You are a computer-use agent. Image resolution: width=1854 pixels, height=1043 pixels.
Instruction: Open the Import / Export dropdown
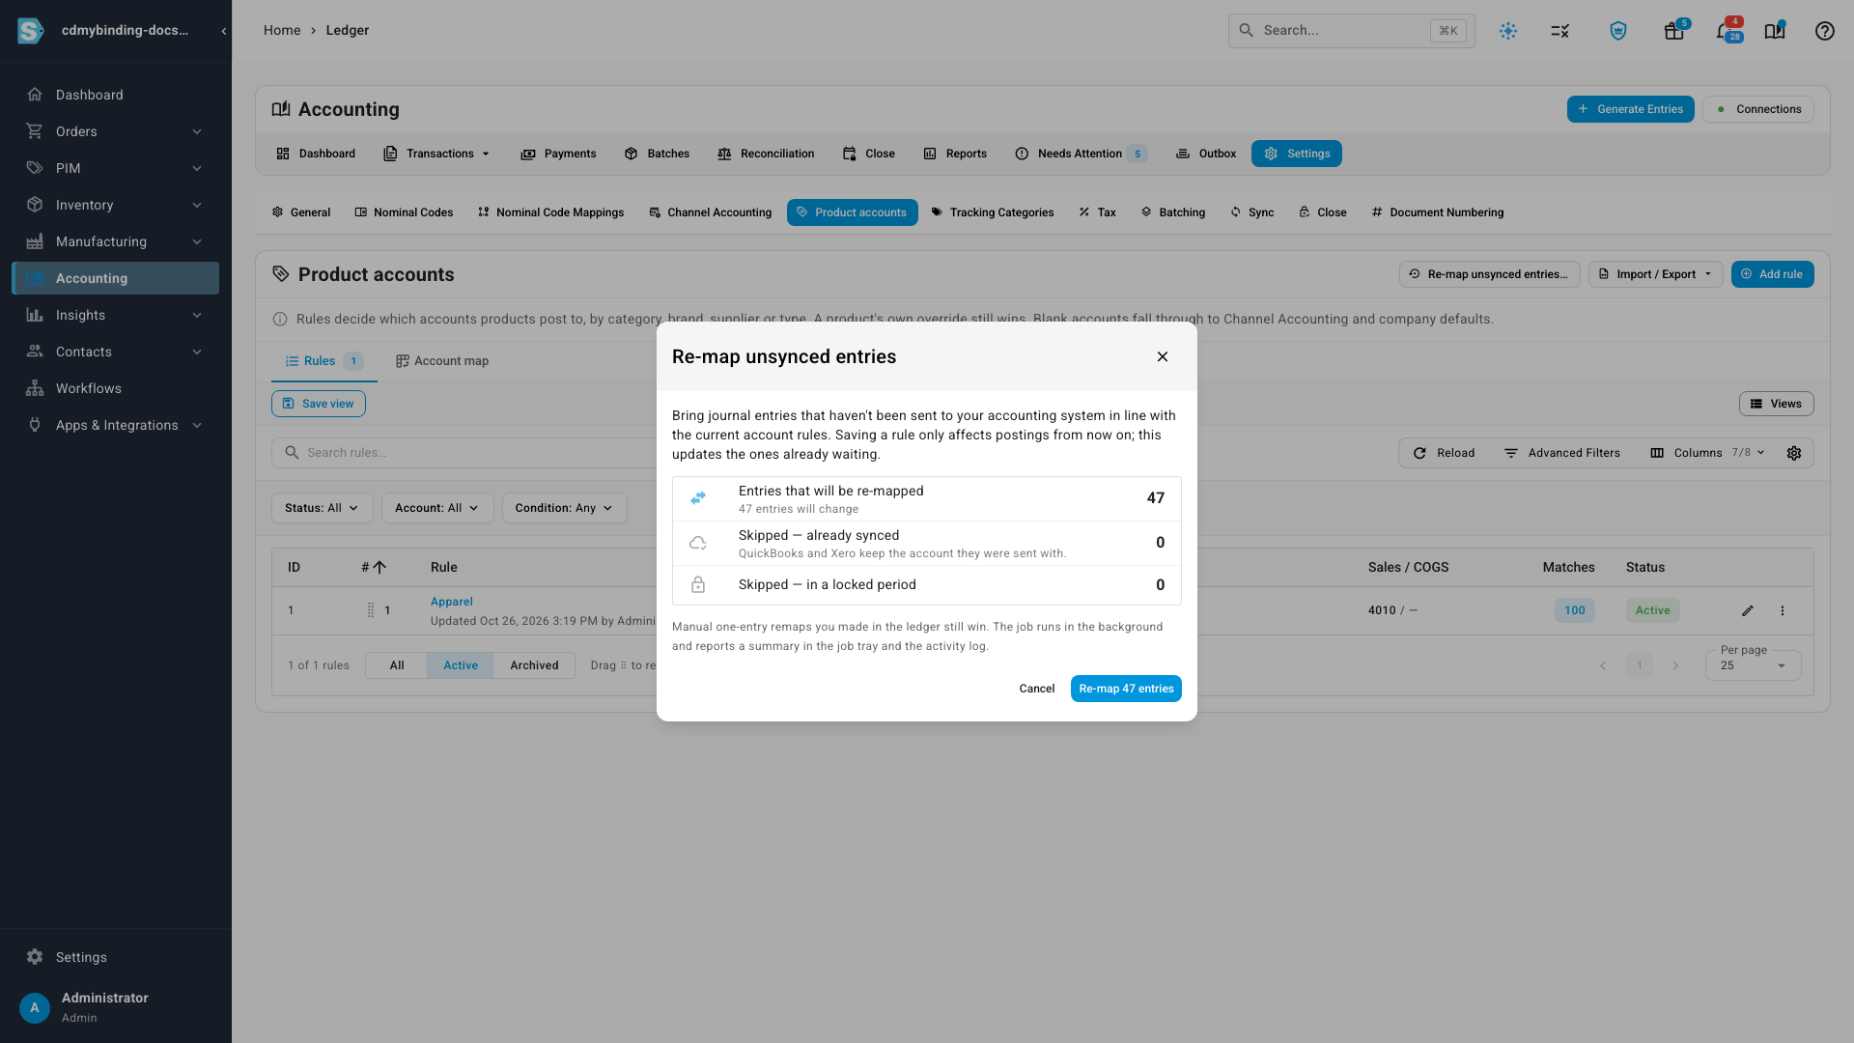click(x=1655, y=274)
